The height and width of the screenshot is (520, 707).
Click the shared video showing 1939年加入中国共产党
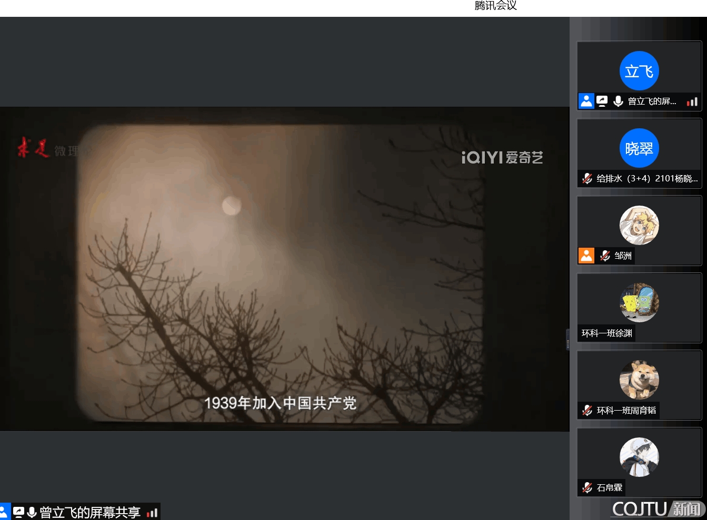pos(284,269)
